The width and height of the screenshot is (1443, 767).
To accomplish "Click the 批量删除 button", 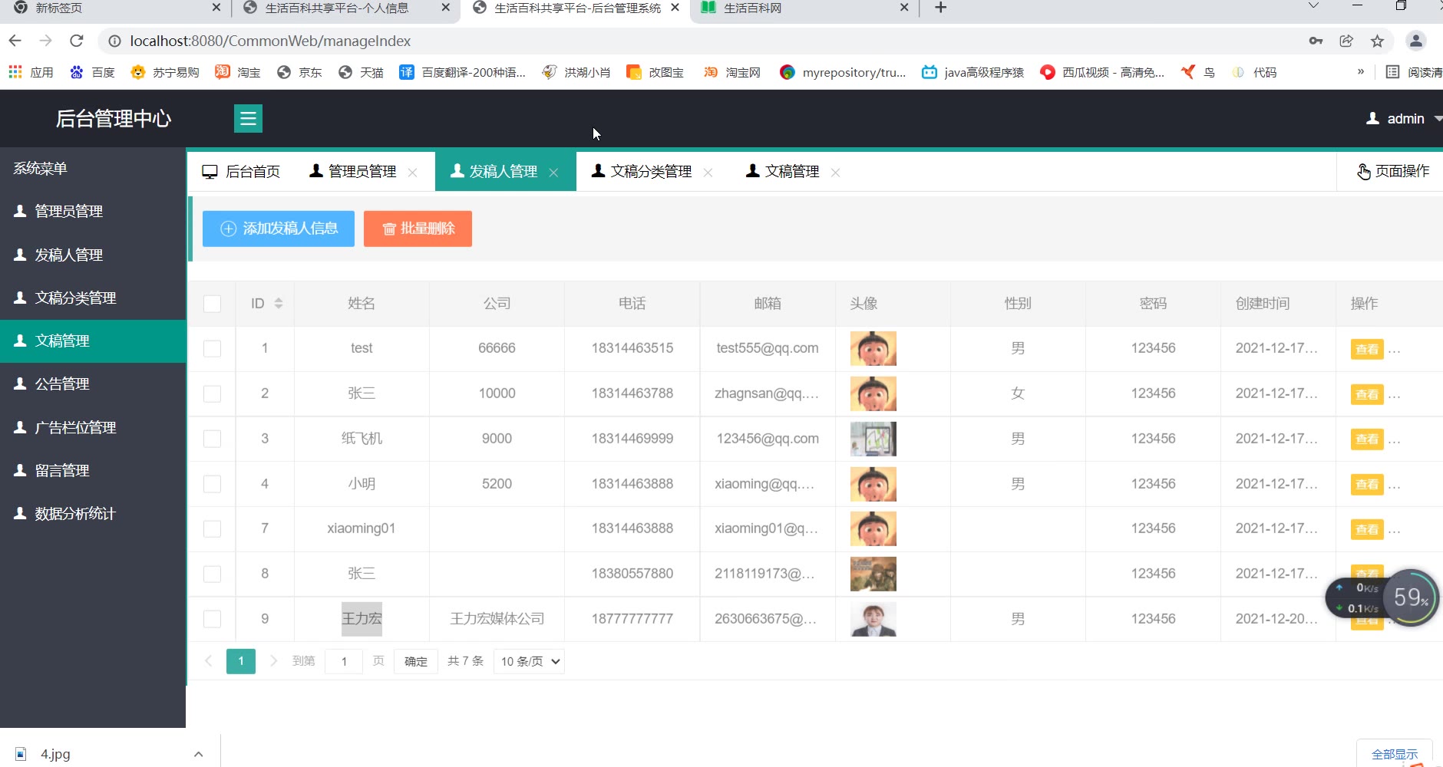I will coord(418,229).
